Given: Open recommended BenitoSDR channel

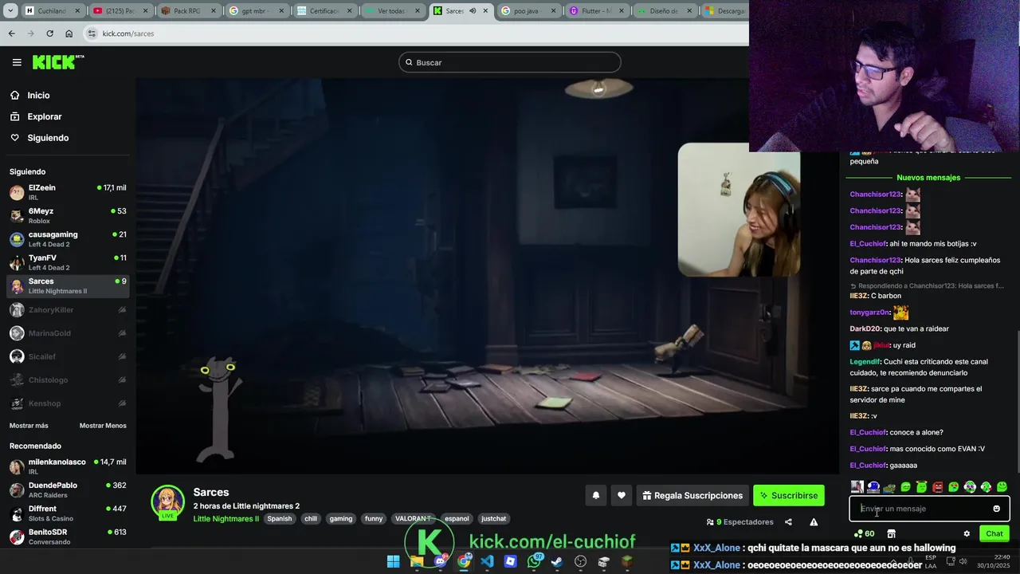Looking at the screenshot, I should pos(68,536).
